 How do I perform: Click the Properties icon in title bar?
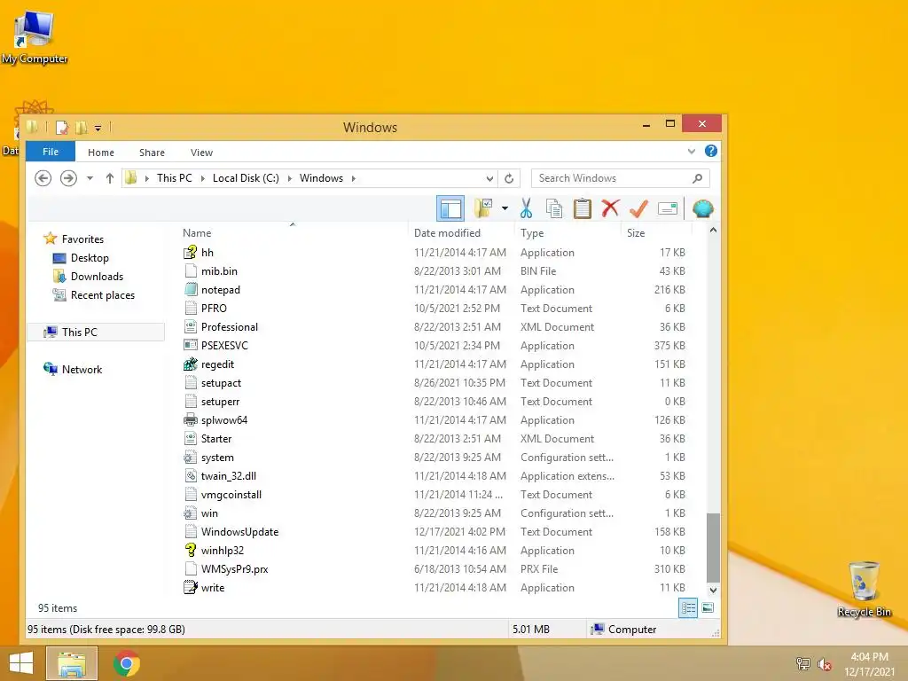(x=62, y=128)
